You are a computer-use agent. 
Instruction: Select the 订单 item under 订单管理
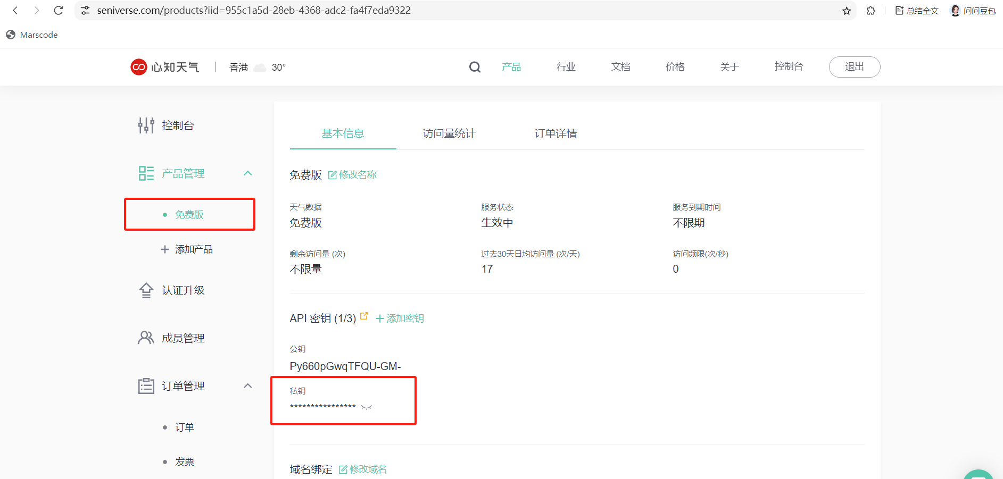tap(184, 426)
